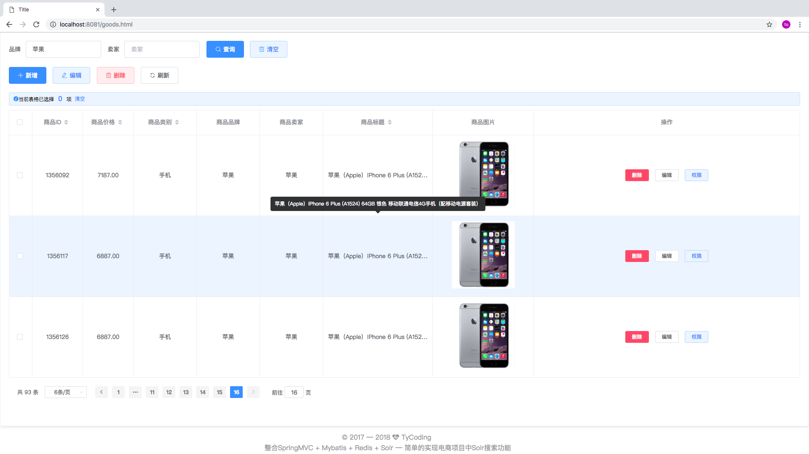The image size is (809, 454).
Task: Select current page 16
Action: click(236, 392)
